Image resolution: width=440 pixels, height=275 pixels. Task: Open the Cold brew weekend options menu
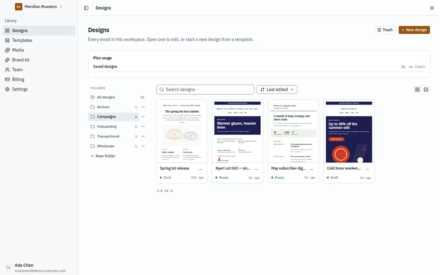point(367,169)
